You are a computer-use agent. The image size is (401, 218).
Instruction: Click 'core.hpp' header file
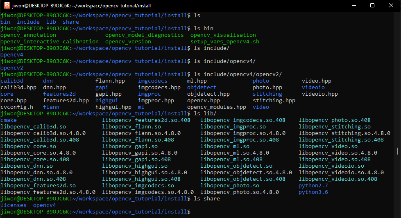(x=14, y=101)
